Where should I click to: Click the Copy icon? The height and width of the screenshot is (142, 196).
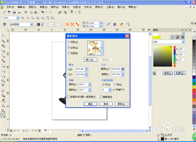[31, 12]
